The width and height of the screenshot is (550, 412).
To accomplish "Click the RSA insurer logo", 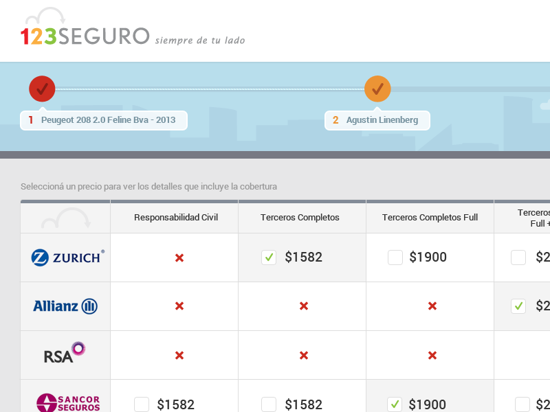I will point(65,353).
